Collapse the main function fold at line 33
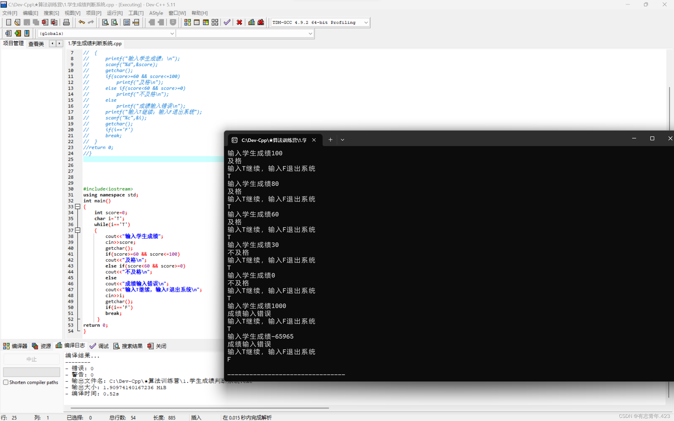This screenshot has width=674, height=421. click(78, 207)
